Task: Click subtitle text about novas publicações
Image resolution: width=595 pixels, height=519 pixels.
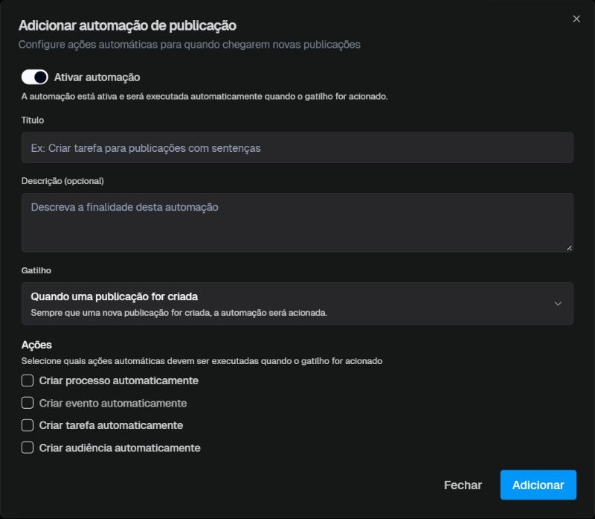Action: [190, 45]
